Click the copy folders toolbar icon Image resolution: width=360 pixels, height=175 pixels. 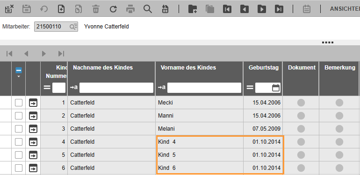pyautogui.click(x=210, y=9)
